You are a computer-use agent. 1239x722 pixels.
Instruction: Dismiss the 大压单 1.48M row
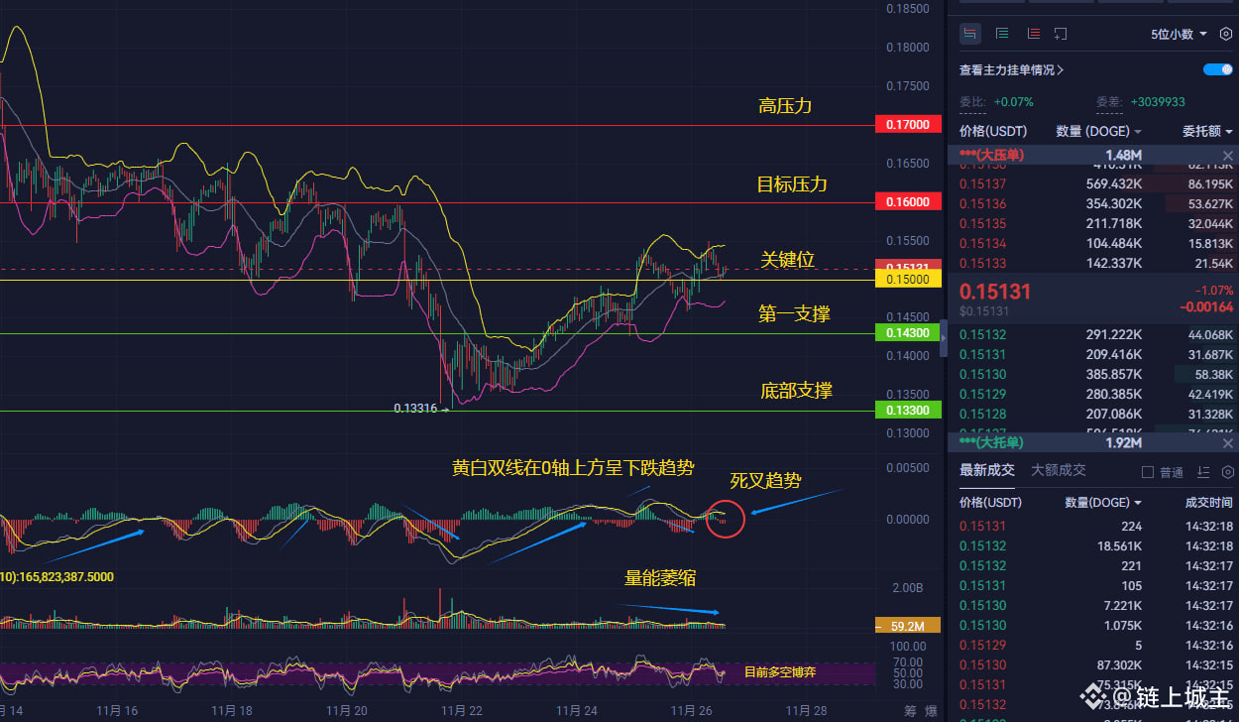point(1228,156)
